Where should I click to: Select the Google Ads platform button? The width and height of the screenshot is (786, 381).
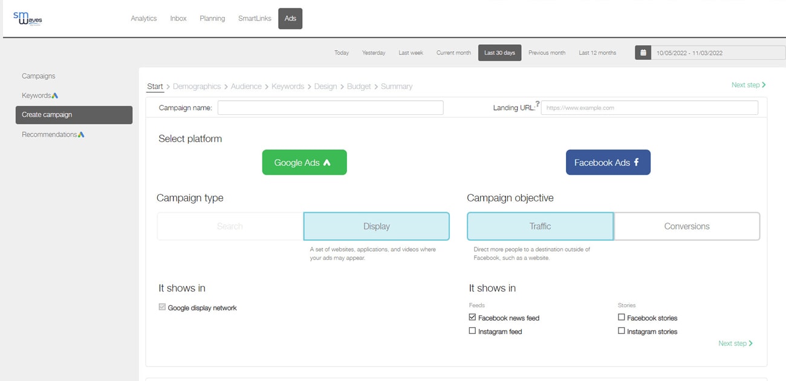point(305,163)
